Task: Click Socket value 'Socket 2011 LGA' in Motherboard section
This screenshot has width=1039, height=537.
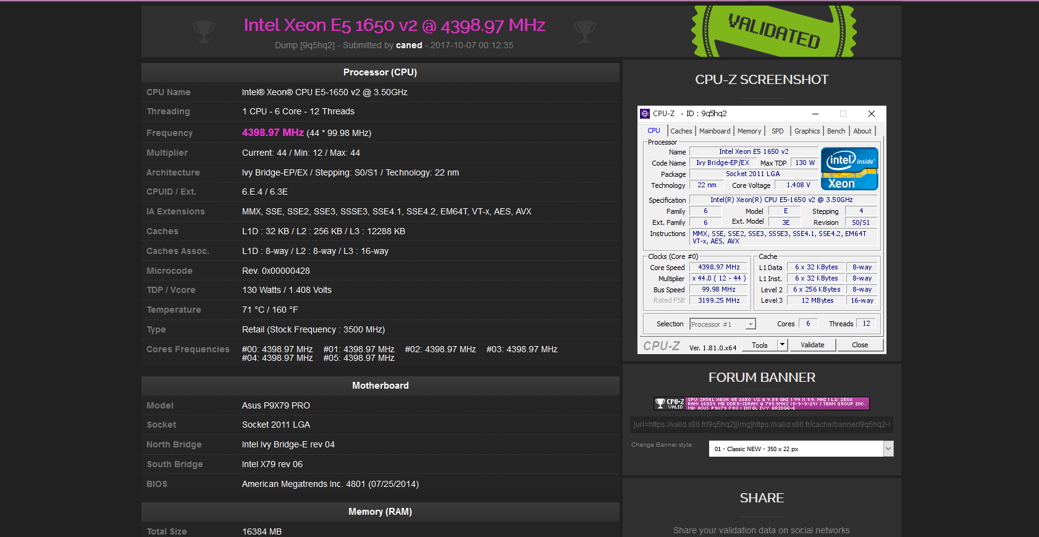Action: coord(276,425)
